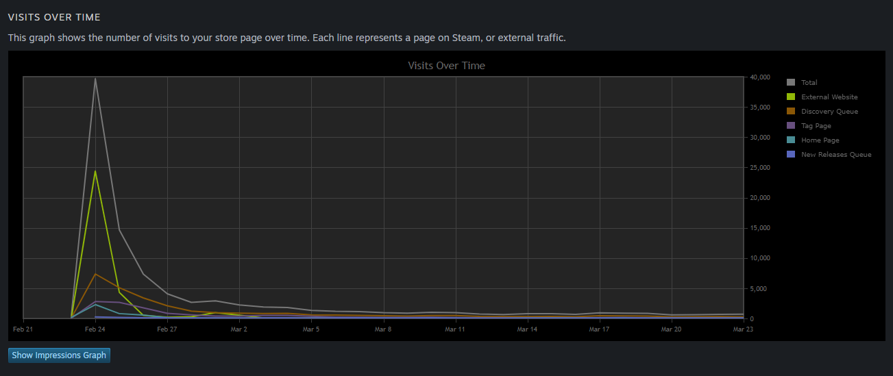
Task: Click the Total line peak on Feb 24
Action: tap(95, 78)
